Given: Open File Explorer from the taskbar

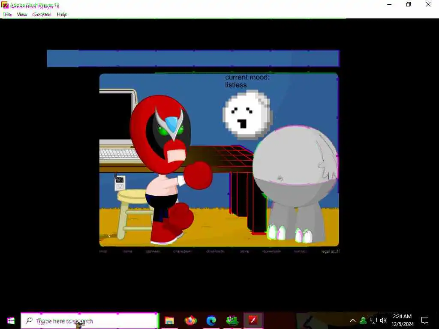Looking at the screenshot, I should [x=169, y=320].
